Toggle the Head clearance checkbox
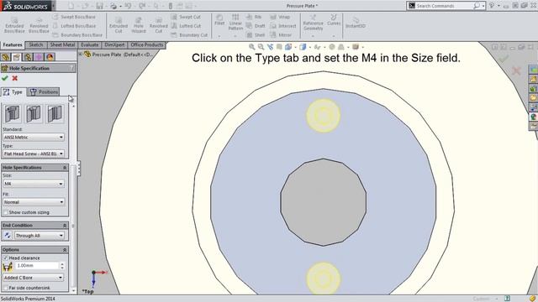Image resolution: width=538 pixels, height=302 pixels. point(6,258)
